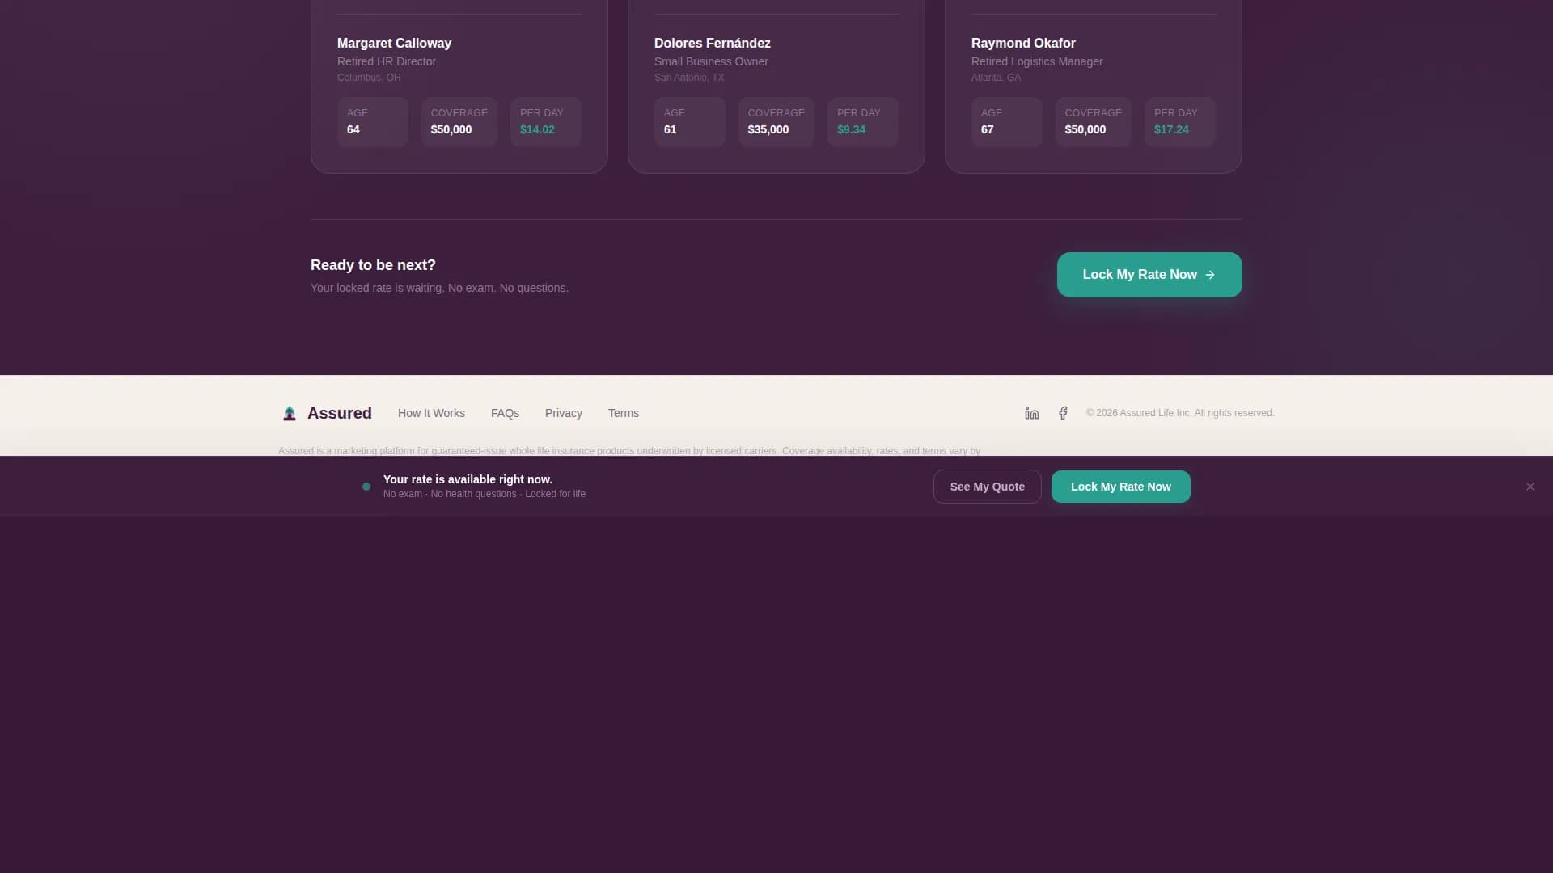Viewport: 1553px width, 873px height.
Task: Click the LinkedIn icon in the footer
Action: (1030, 412)
